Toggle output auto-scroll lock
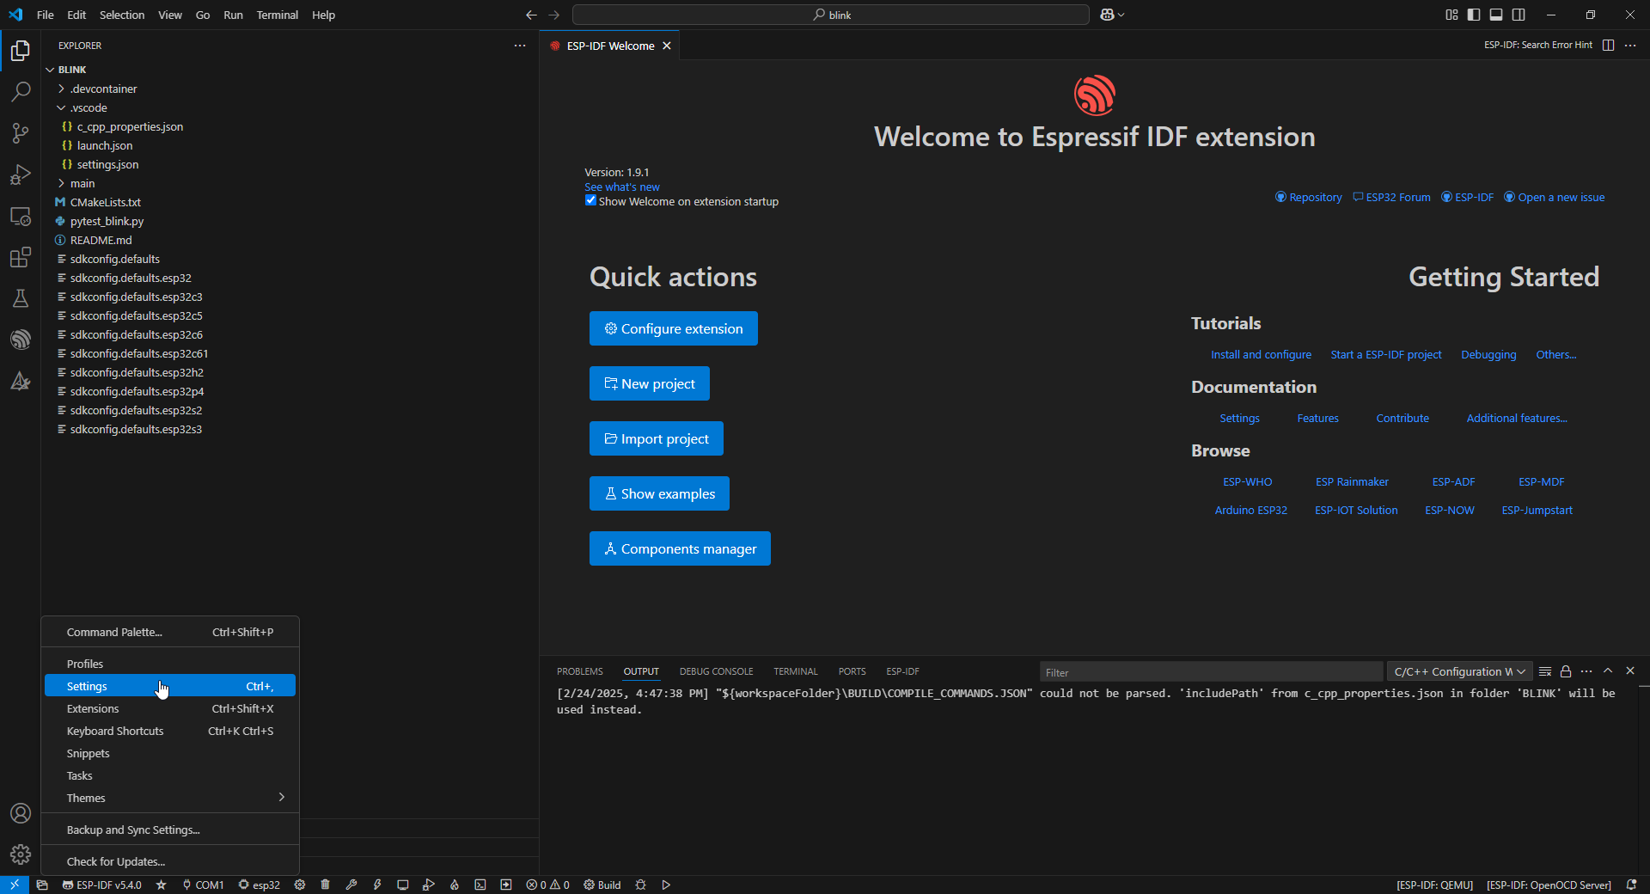Screen dimensions: 1650x894 pos(1566,671)
